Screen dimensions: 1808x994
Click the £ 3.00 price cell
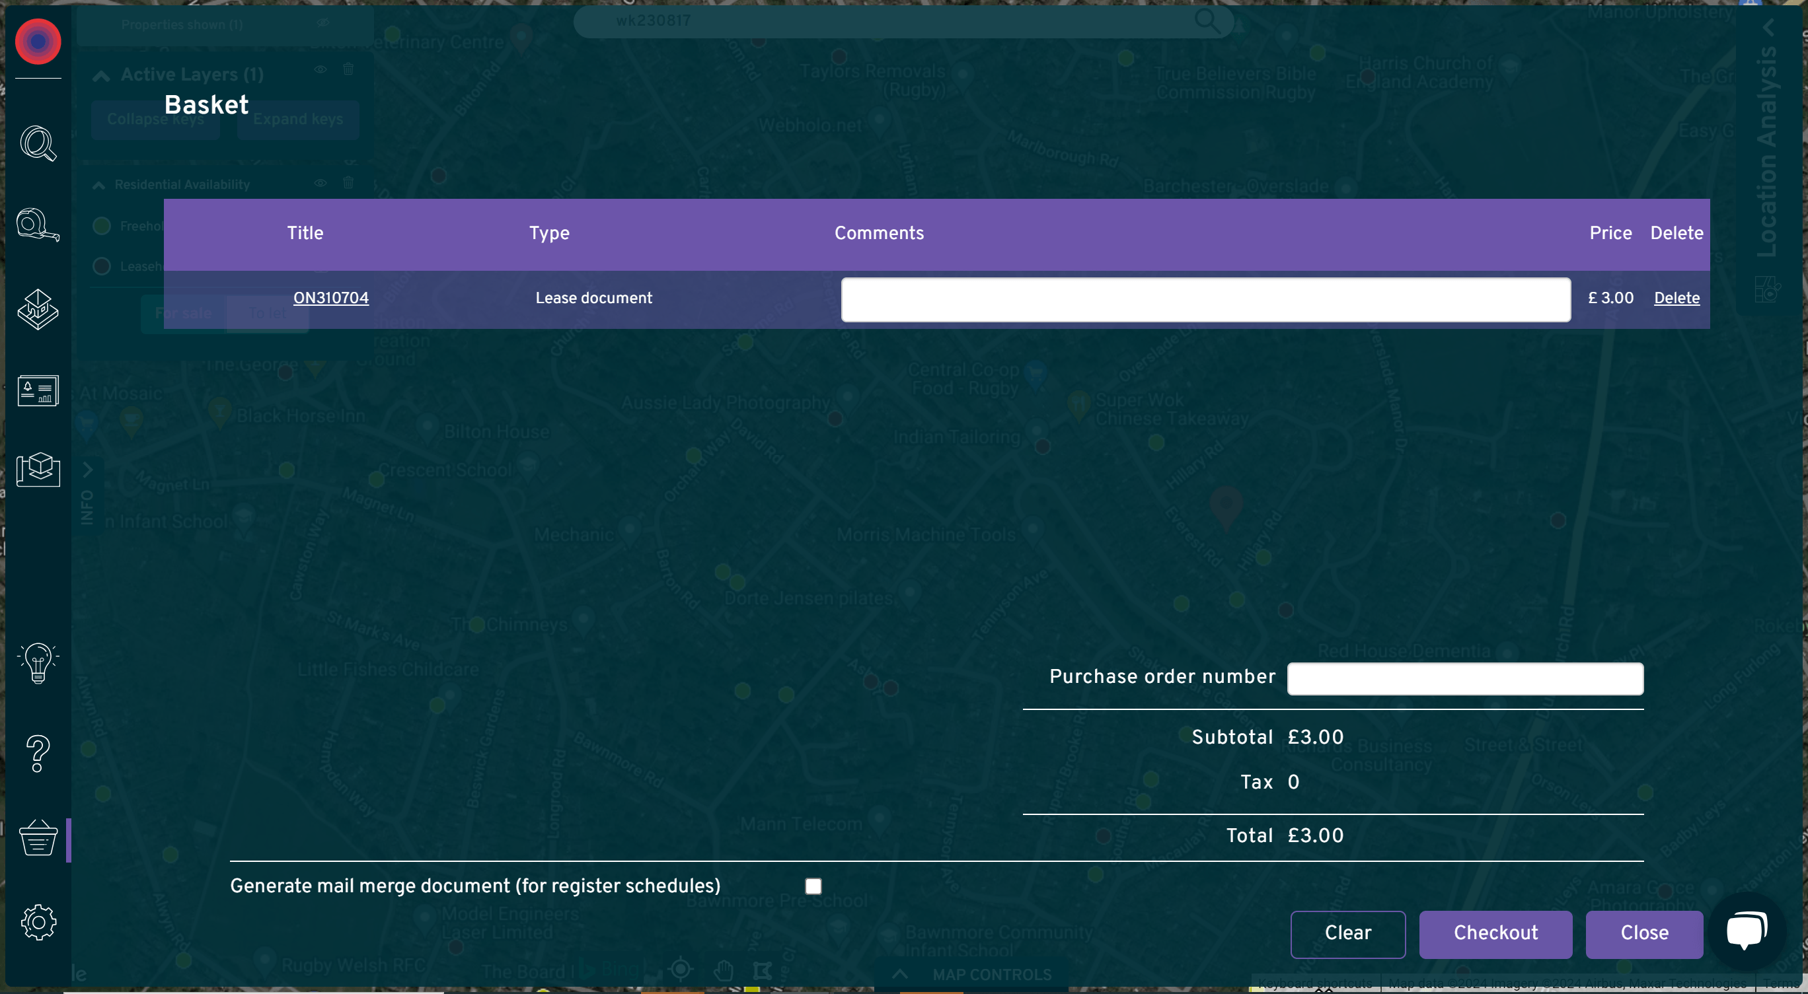1610,297
